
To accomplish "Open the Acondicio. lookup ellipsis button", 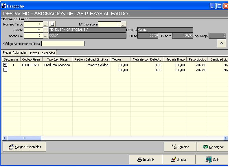I will click(46, 36).
